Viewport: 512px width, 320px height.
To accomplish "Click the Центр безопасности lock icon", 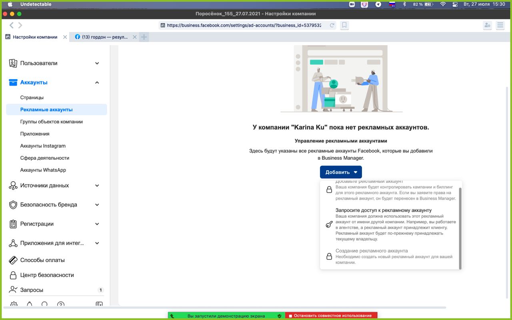I will pyautogui.click(x=13, y=275).
